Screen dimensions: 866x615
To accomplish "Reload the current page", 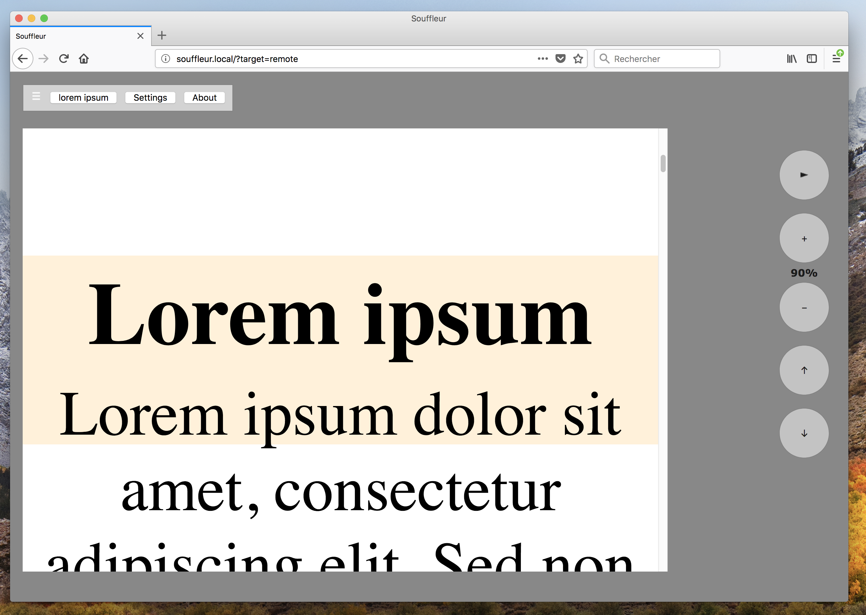I will click(64, 59).
